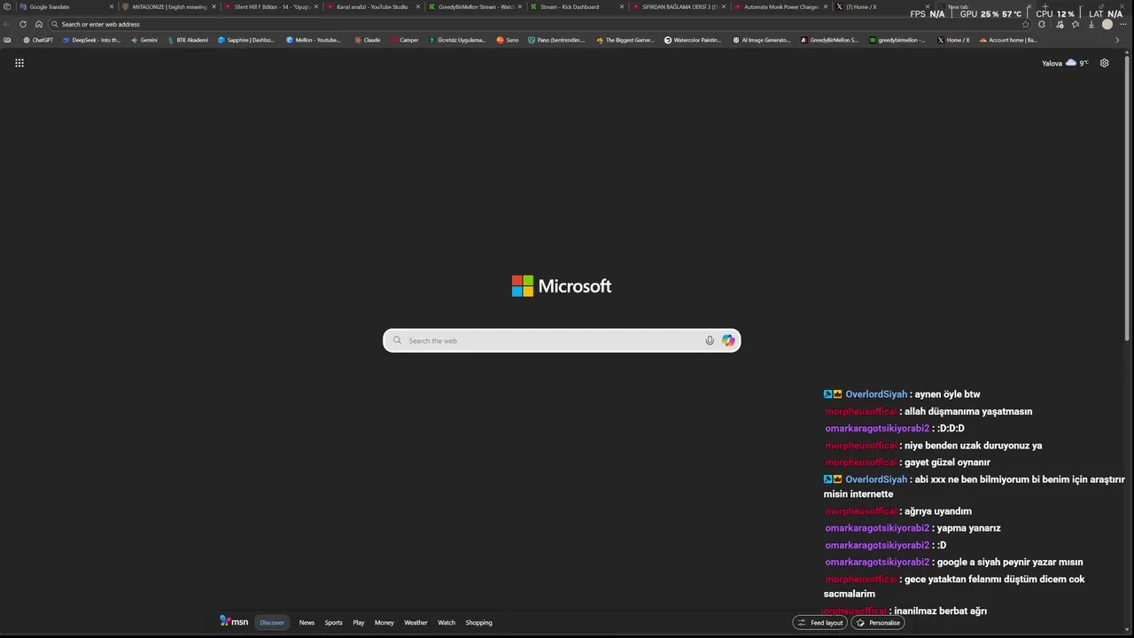Select Weather in MSN navigation
Image resolution: width=1134 pixels, height=638 pixels.
(x=416, y=622)
